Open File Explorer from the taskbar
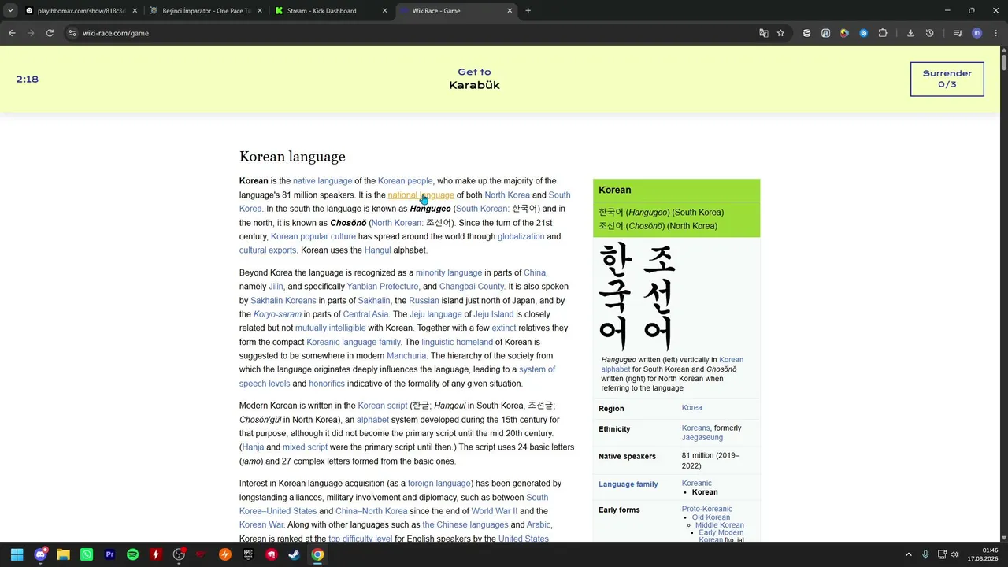The width and height of the screenshot is (1008, 567). (63, 554)
